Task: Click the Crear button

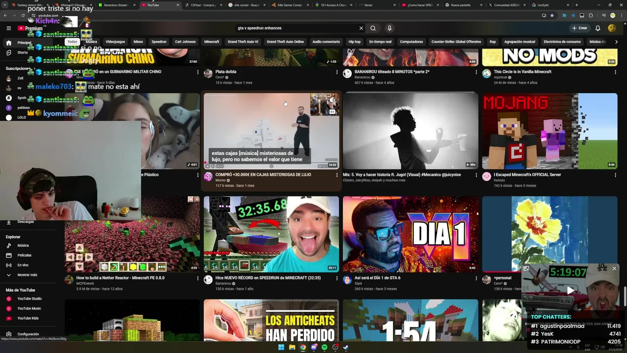Action: coord(579,28)
